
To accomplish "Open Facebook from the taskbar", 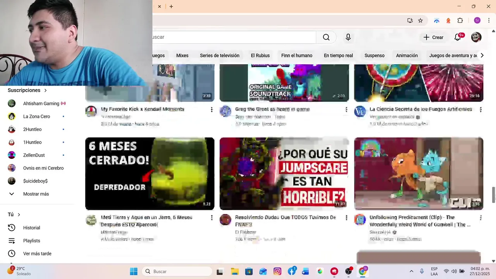I will click(x=292, y=271).
